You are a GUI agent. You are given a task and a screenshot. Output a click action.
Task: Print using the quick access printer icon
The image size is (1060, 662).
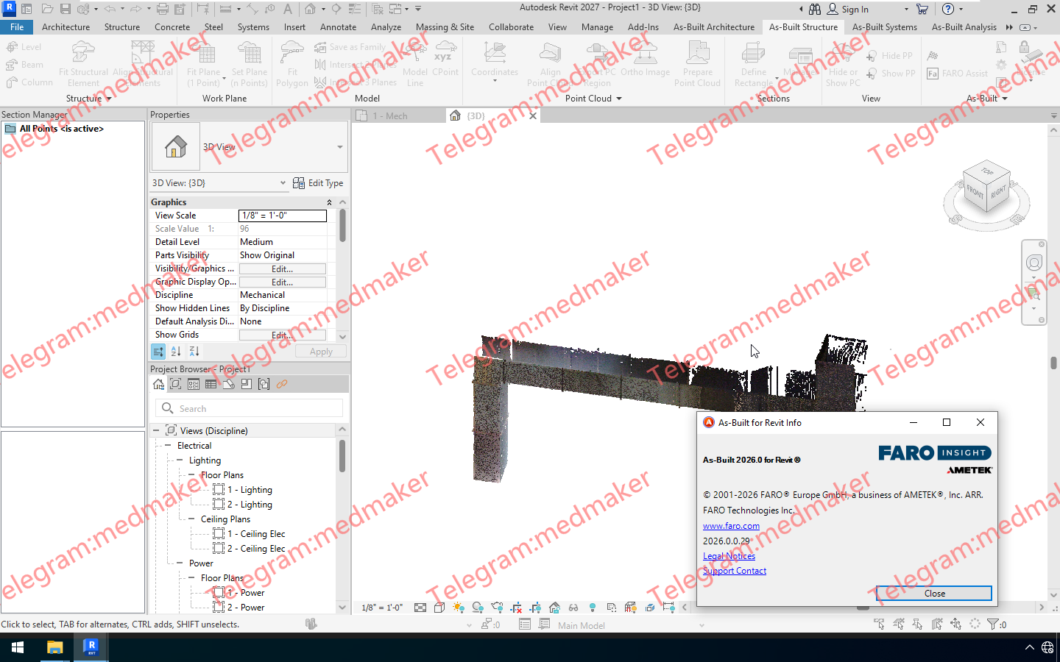point(163,10)
